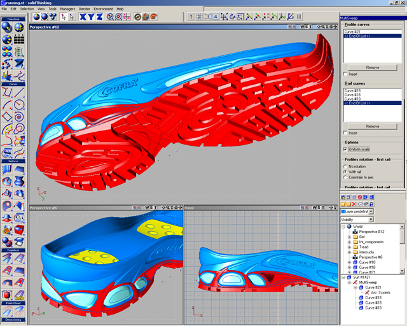Image resolution: width=407 pixels, height=326 pixels.
Task: Open the Managers menu
Action: (x=67, y=9)
